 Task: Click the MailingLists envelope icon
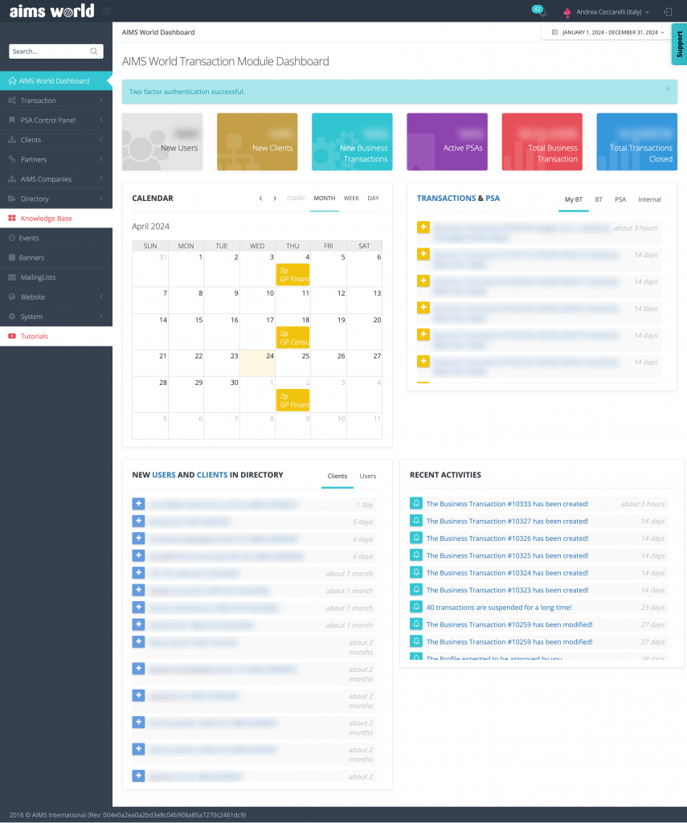coord(12,277)
